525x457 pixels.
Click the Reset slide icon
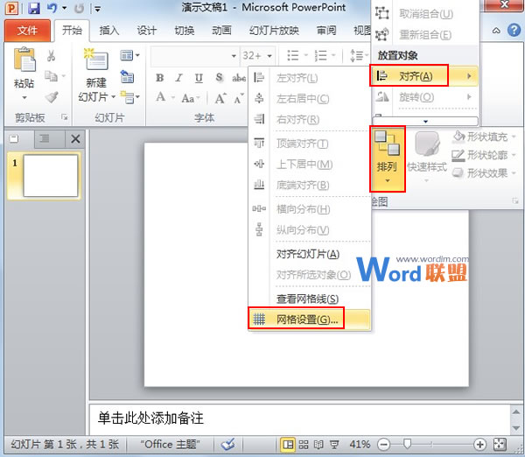(127, 77)
